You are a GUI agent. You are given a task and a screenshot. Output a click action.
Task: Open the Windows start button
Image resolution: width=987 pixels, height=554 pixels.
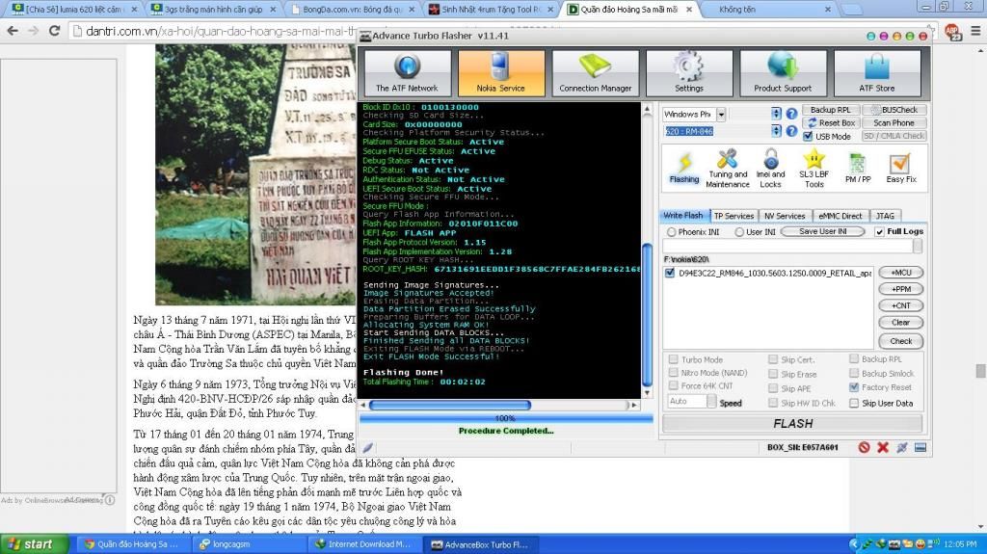point(35,544)
